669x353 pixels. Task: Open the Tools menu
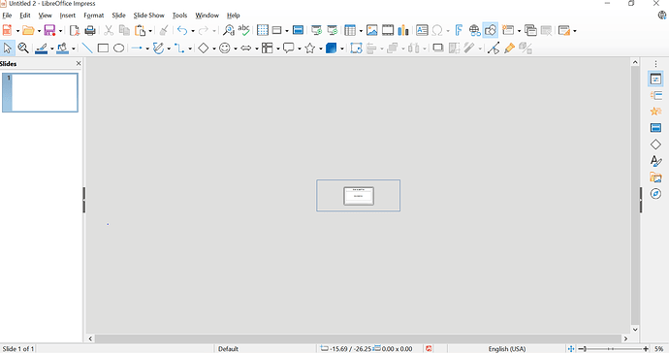pos(179,16)
